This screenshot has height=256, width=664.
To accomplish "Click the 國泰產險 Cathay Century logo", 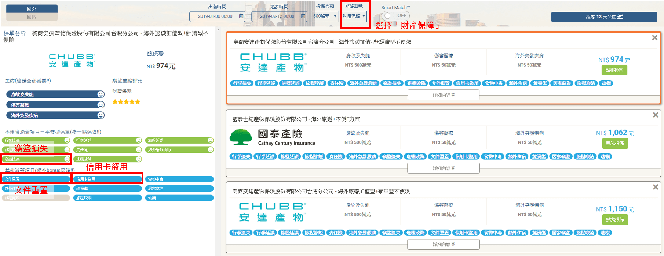I will (x=272, y=137).
